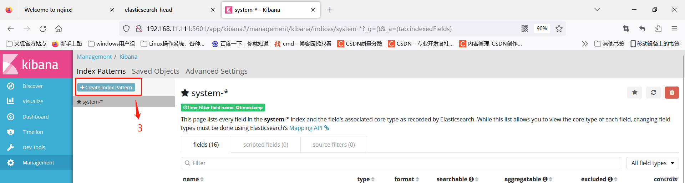This screenshot has height=183, width=685.
Task: Open All field types dropdown
Action: [x=653, y=163]
